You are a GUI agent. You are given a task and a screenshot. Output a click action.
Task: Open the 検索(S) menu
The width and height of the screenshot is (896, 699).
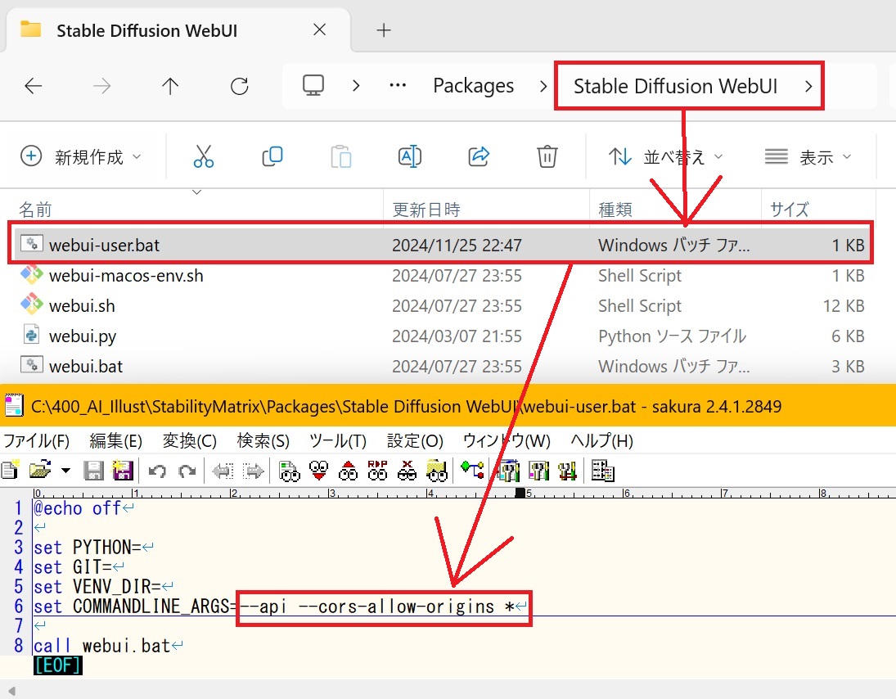click(263, 440)
